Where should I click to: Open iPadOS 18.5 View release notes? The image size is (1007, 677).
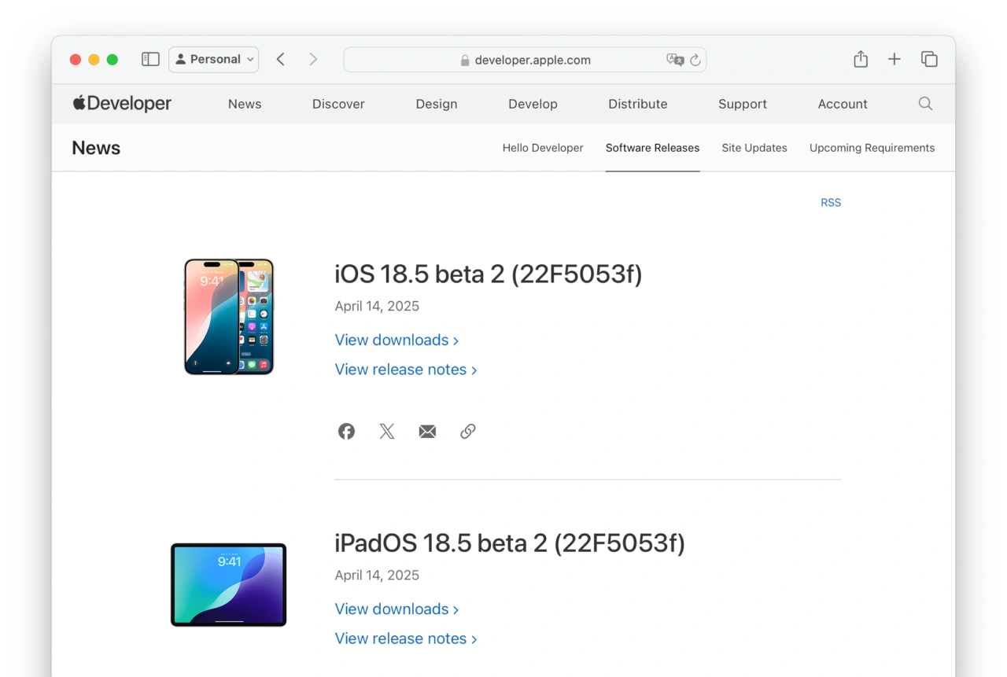pyautogui.click(x=406, y=638)
